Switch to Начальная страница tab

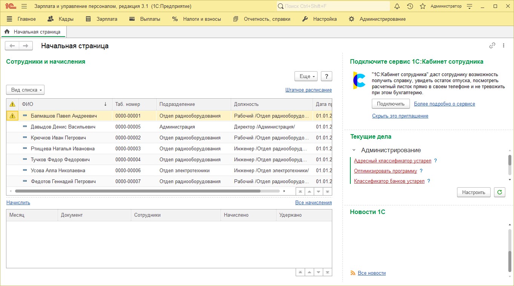click(33, 32)
